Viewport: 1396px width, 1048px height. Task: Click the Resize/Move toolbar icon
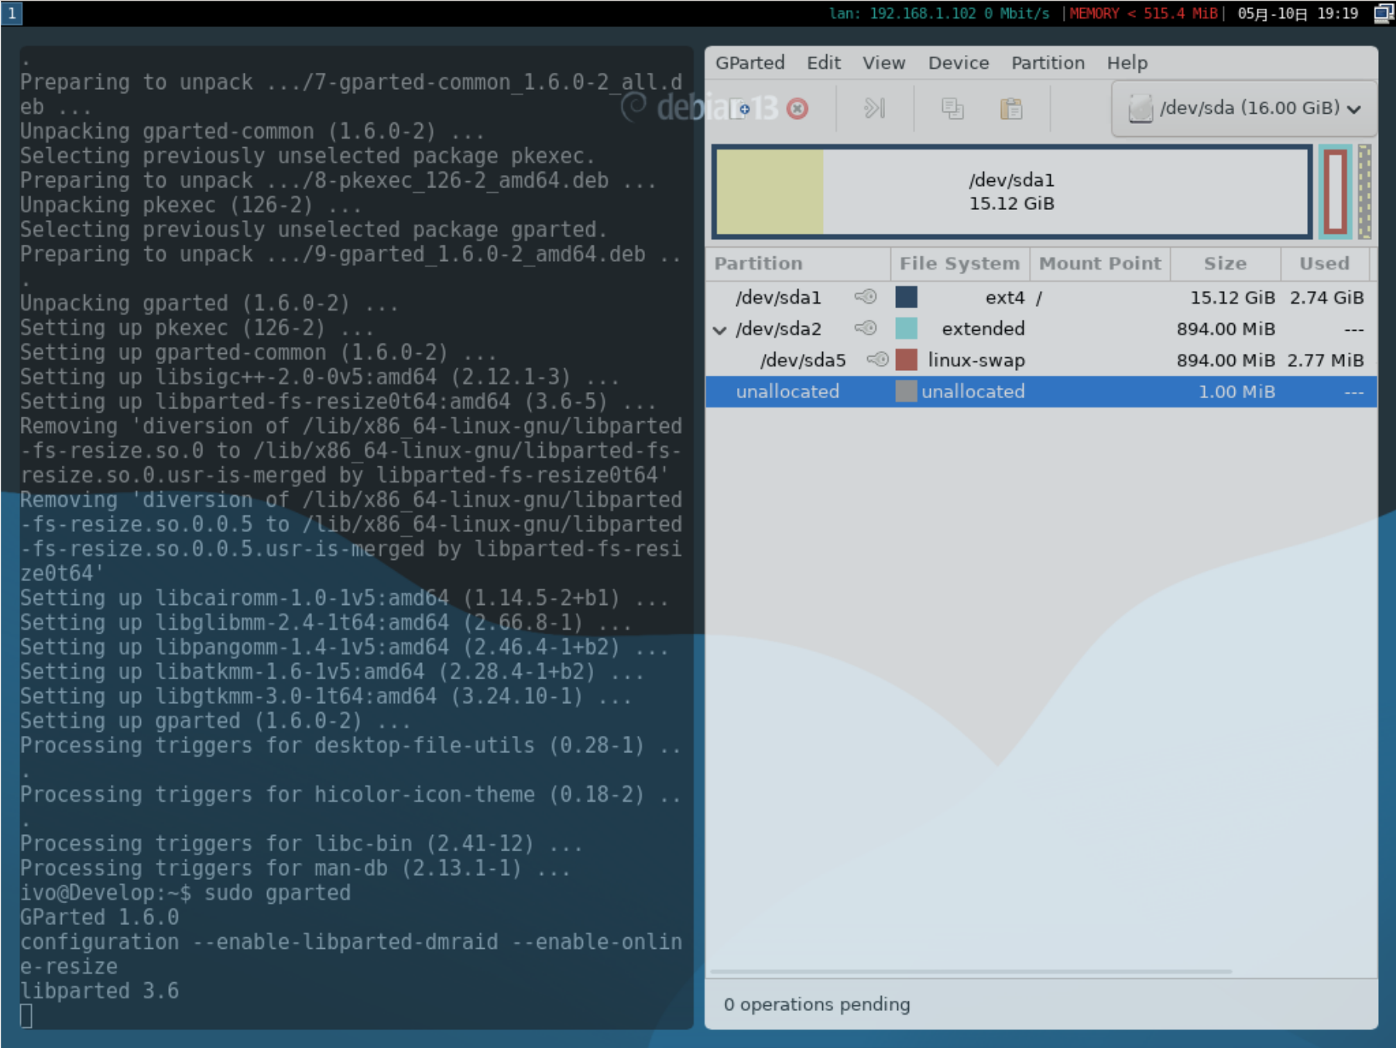[x=874, y=108]
